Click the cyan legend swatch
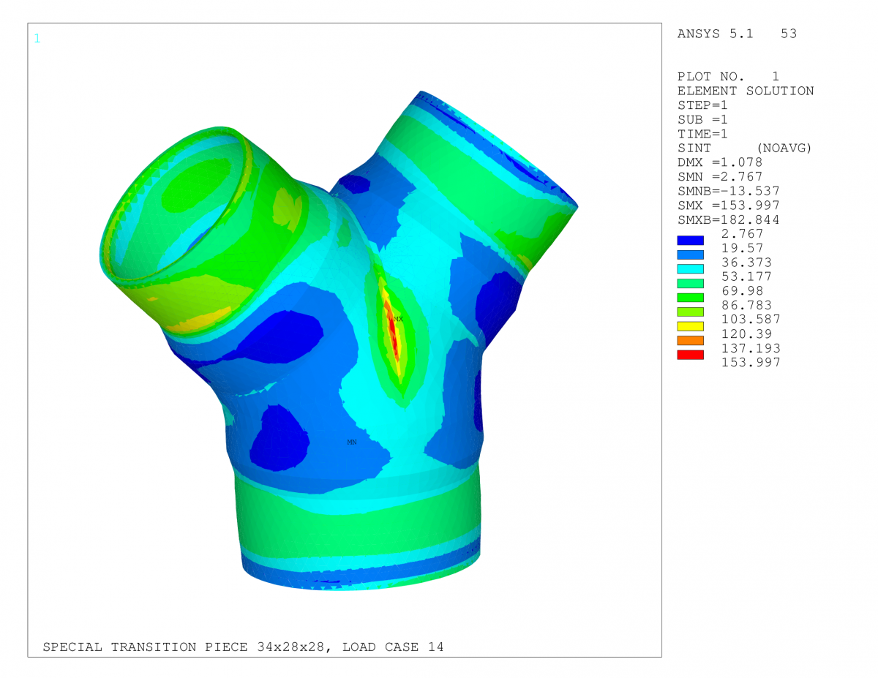The width and height of the screenshot is (878, 678). point(691,268)
